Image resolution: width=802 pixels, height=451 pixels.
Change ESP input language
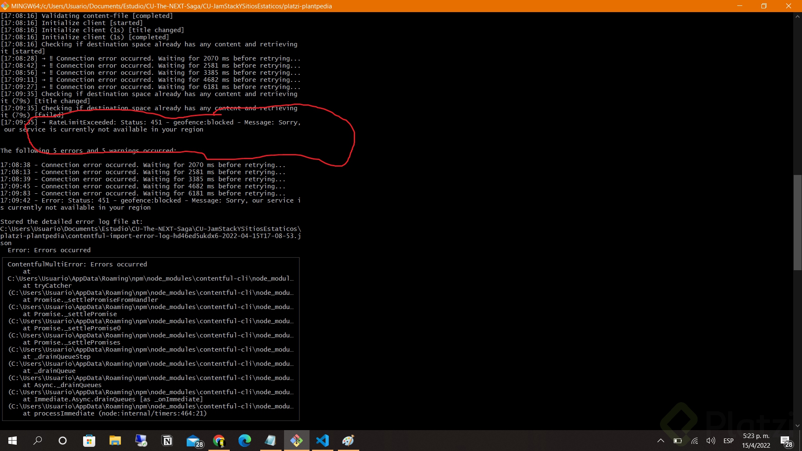tap(728, 441)
